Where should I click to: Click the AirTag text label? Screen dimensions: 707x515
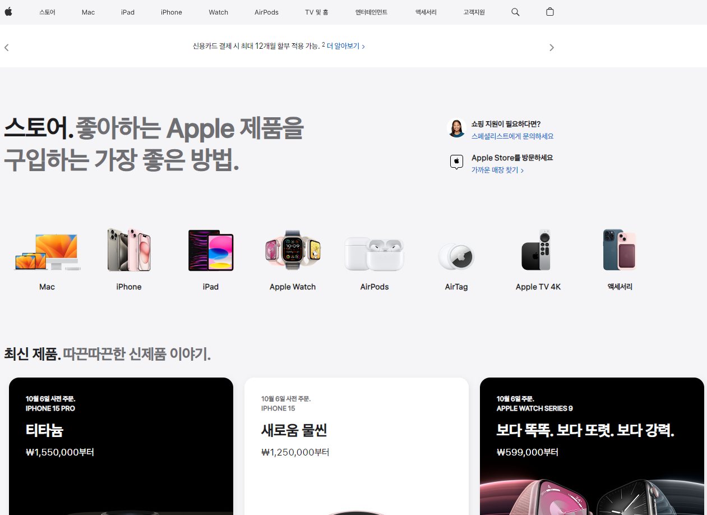456,287
